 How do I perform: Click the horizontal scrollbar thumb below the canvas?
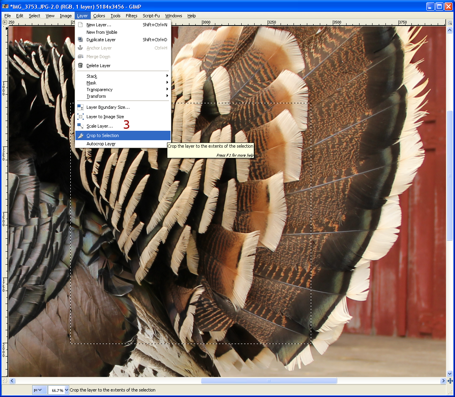268,381
